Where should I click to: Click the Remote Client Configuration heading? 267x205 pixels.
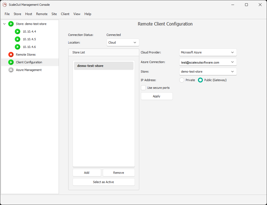[x=165, y=24]
